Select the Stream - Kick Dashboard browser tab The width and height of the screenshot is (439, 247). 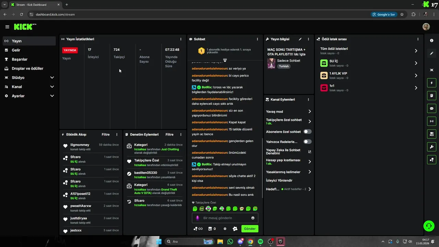click(x=35, y=4)
